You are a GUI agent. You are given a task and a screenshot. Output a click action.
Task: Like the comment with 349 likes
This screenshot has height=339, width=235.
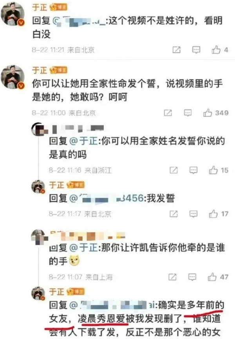207,113
